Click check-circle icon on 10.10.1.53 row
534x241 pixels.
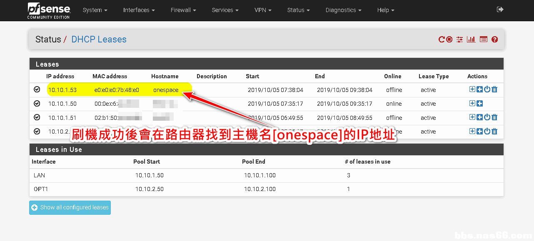coord(37,89)
